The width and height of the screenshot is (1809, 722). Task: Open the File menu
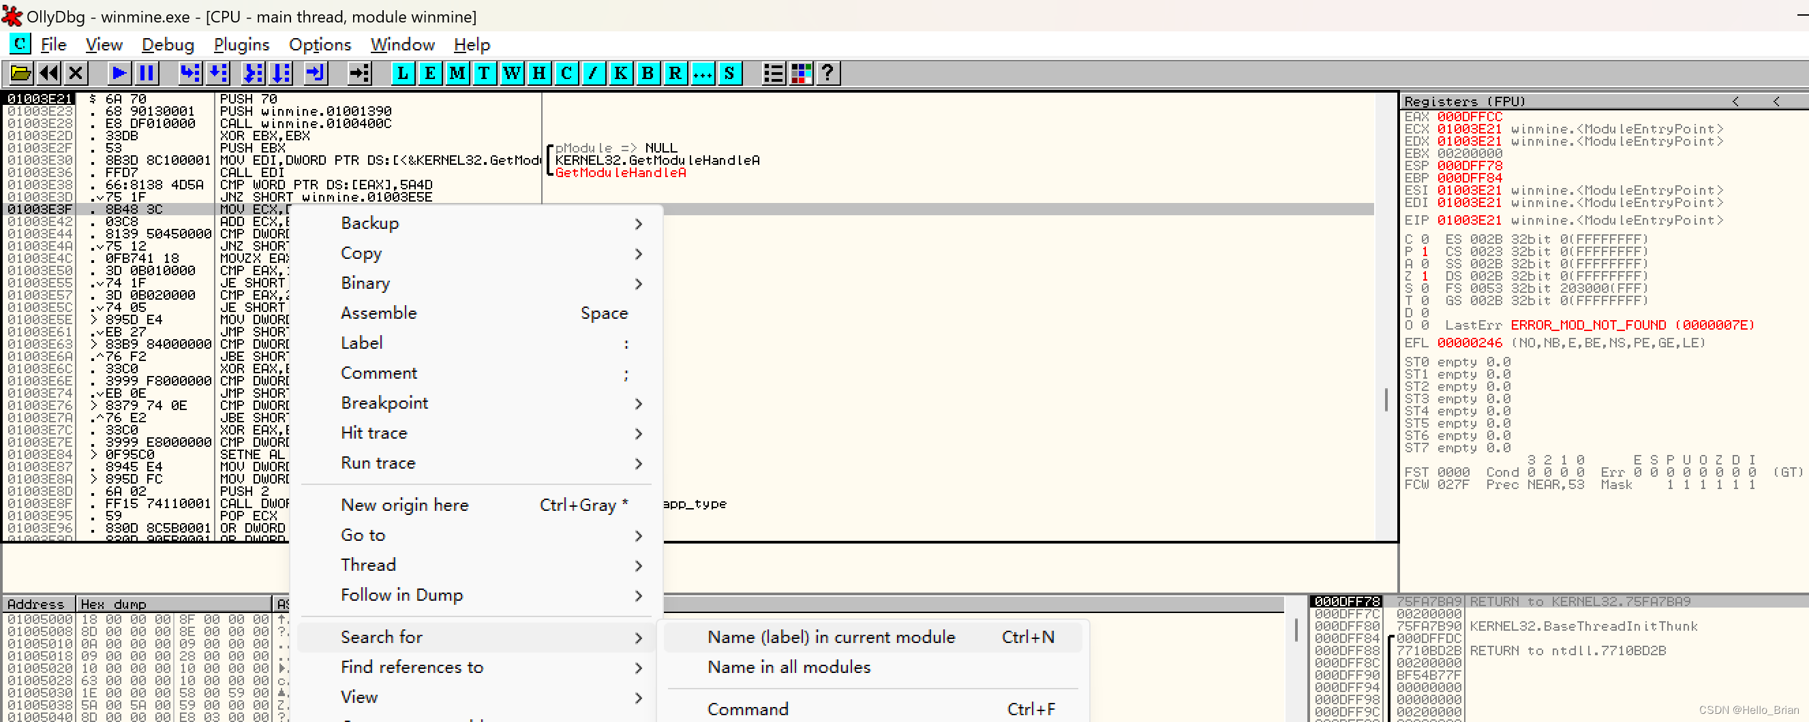point(53,44)
